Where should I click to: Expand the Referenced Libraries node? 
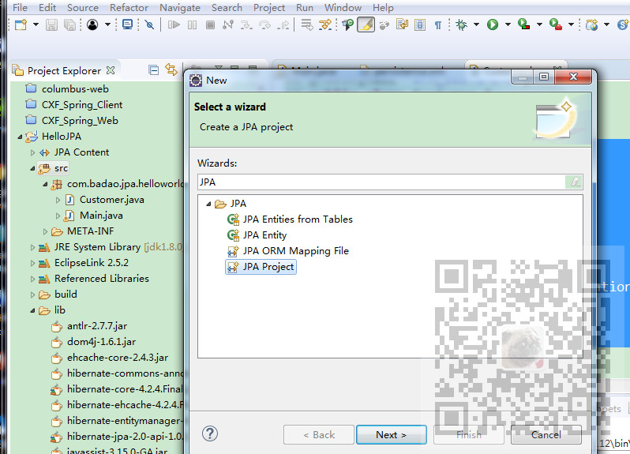pos(32,279)
